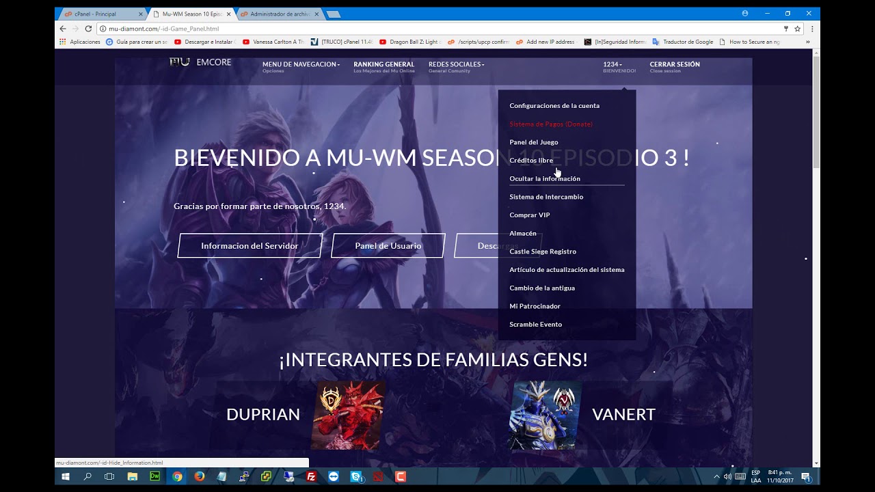Image resolution: width=875 pixels, height=492 pixels.
Task: Click the Panel de Usuario button
Action: [388, 246]
